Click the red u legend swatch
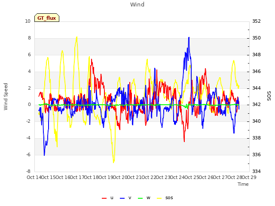 point(104,198)
